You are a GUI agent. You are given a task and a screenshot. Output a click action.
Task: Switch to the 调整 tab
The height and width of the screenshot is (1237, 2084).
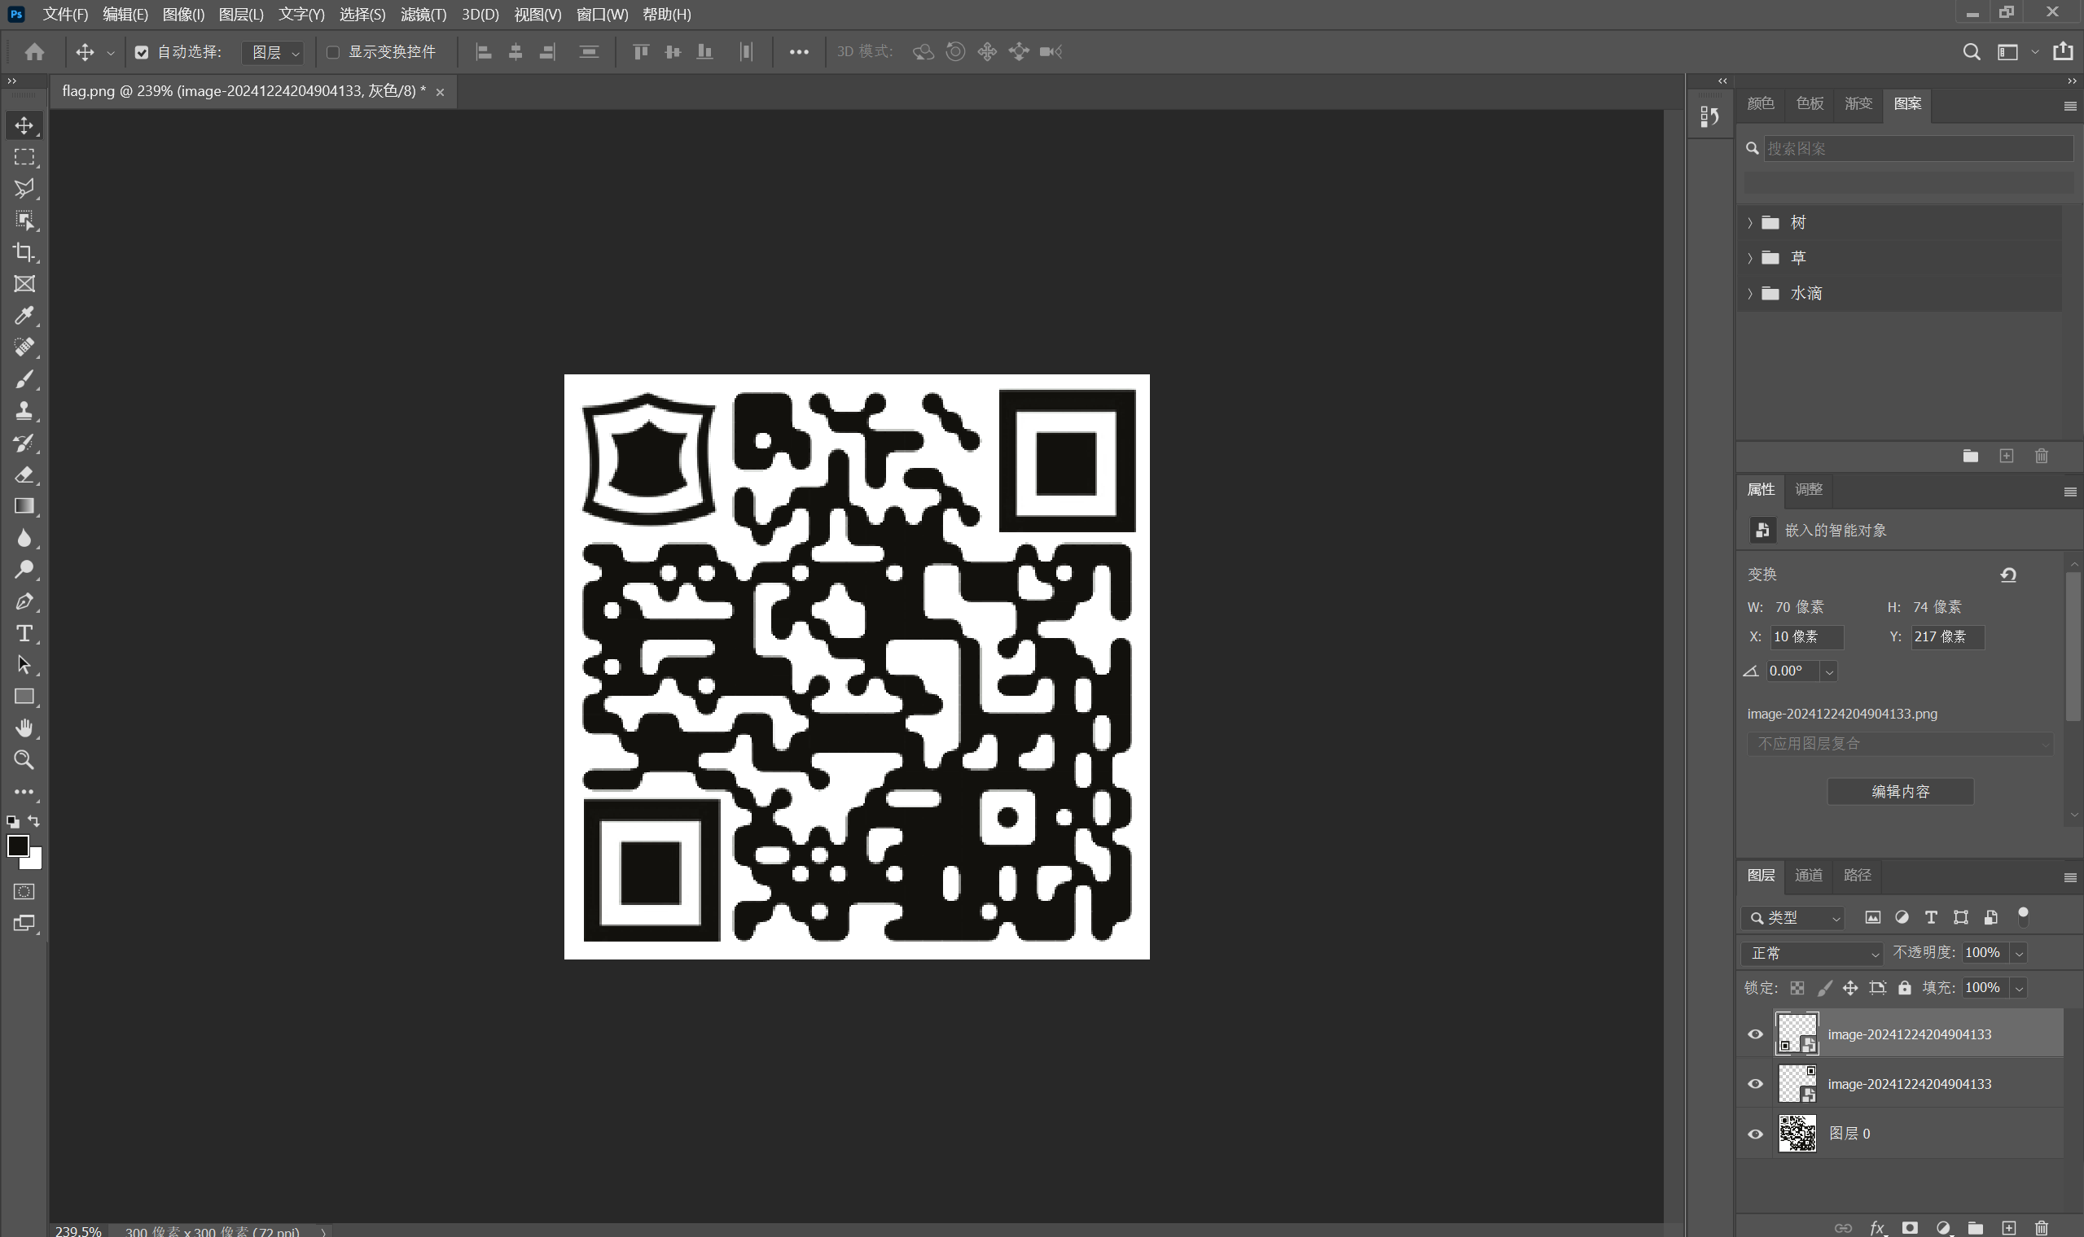1808,489
